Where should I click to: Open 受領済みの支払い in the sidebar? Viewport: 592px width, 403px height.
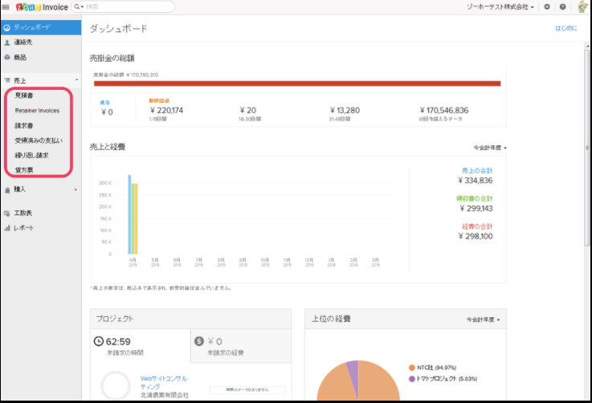pyautogui.click(x=39, y=140)
